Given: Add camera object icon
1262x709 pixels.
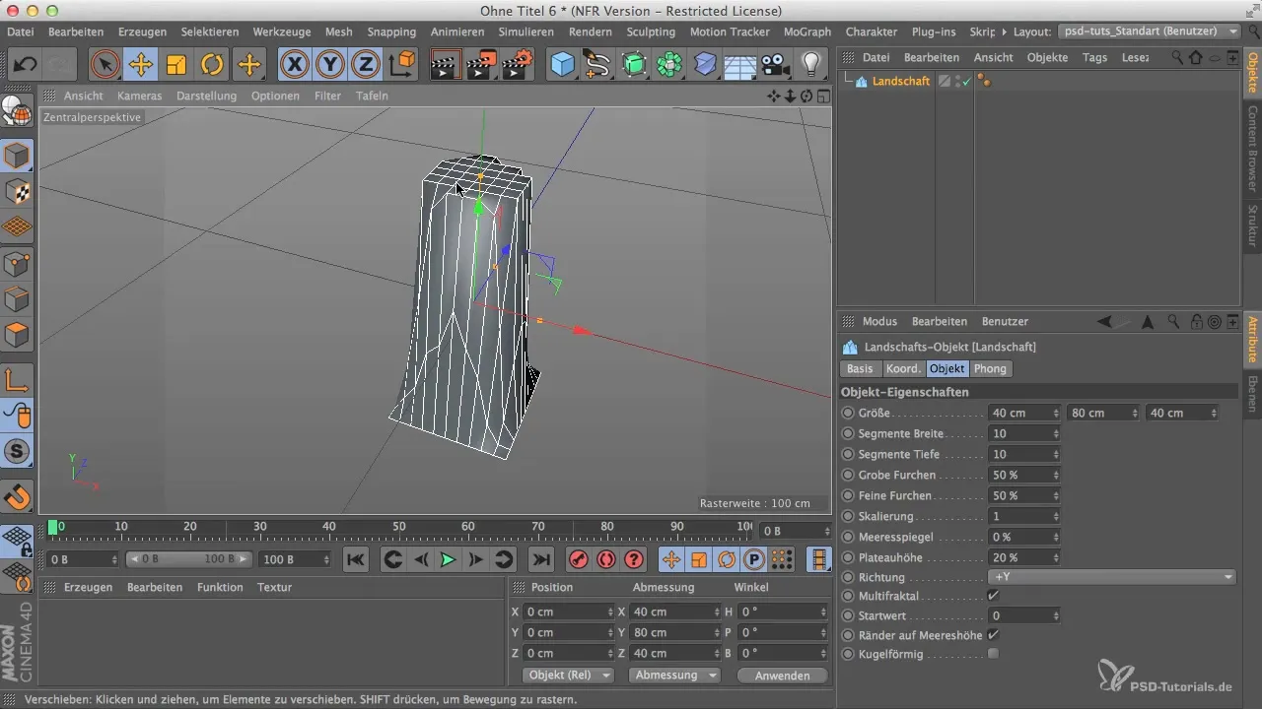Looking at the screenshot, I should [776, 65].
